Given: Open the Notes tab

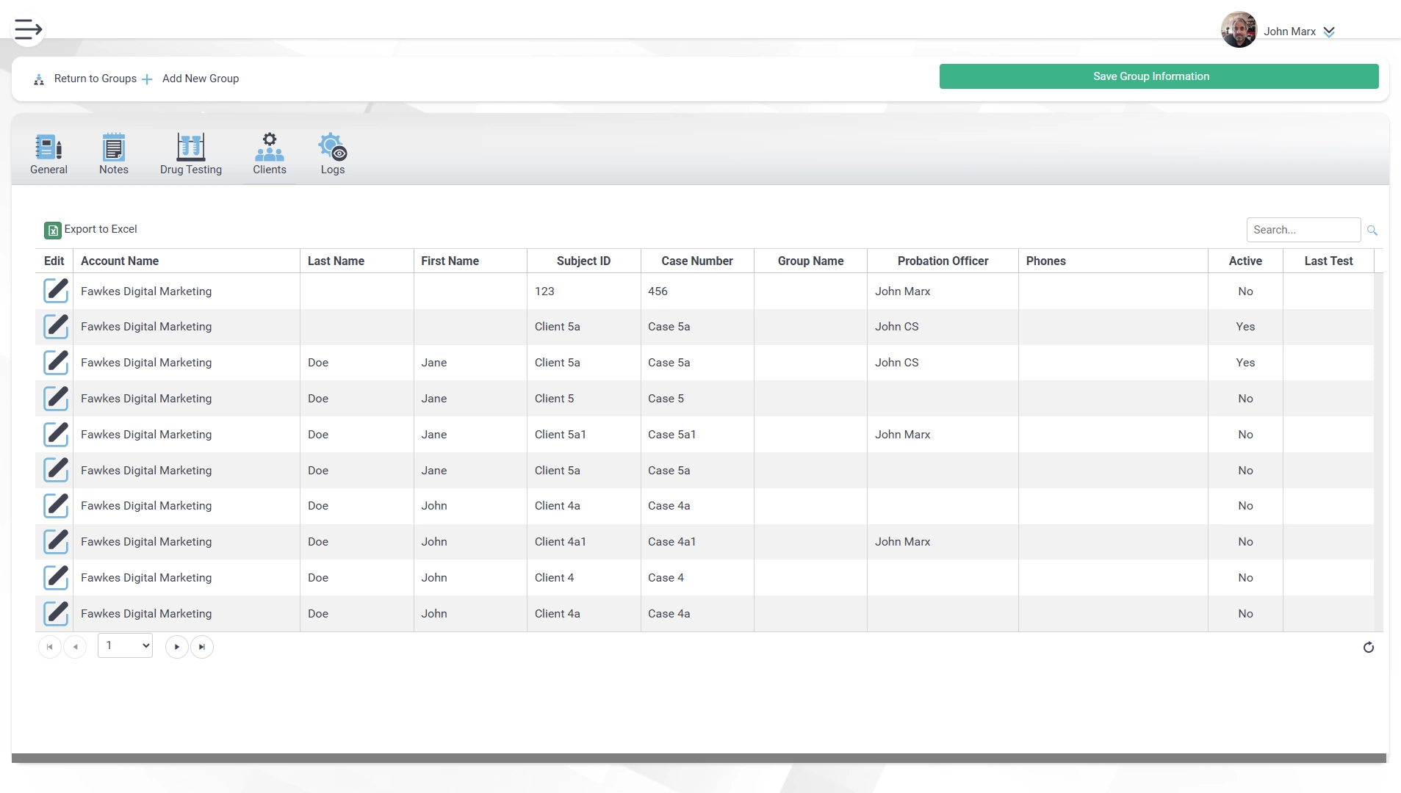Looking at the screenshot, I should (x=114, y=154).
